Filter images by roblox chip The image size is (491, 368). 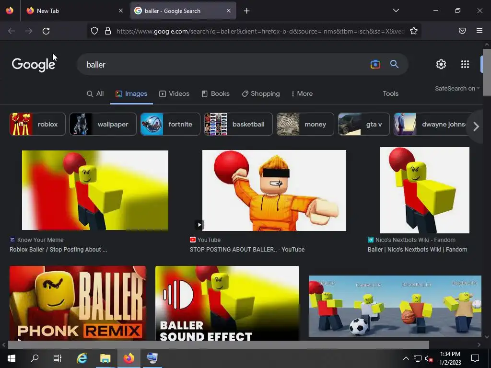(37, 124)
